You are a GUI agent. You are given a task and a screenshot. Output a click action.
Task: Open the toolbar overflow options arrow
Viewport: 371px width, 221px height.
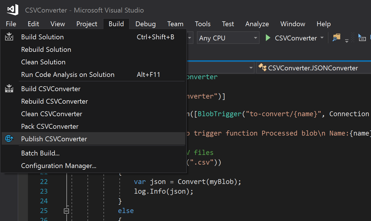tap(347, 41)
